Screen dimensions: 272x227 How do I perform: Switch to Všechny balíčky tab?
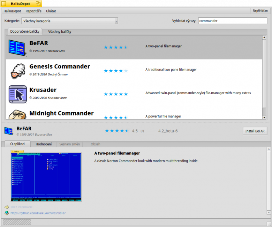pos(60,32)
